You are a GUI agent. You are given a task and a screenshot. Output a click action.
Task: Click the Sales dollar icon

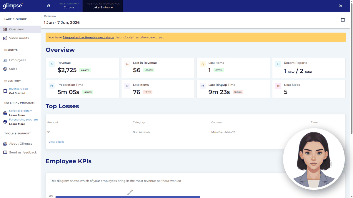(5, 69)
